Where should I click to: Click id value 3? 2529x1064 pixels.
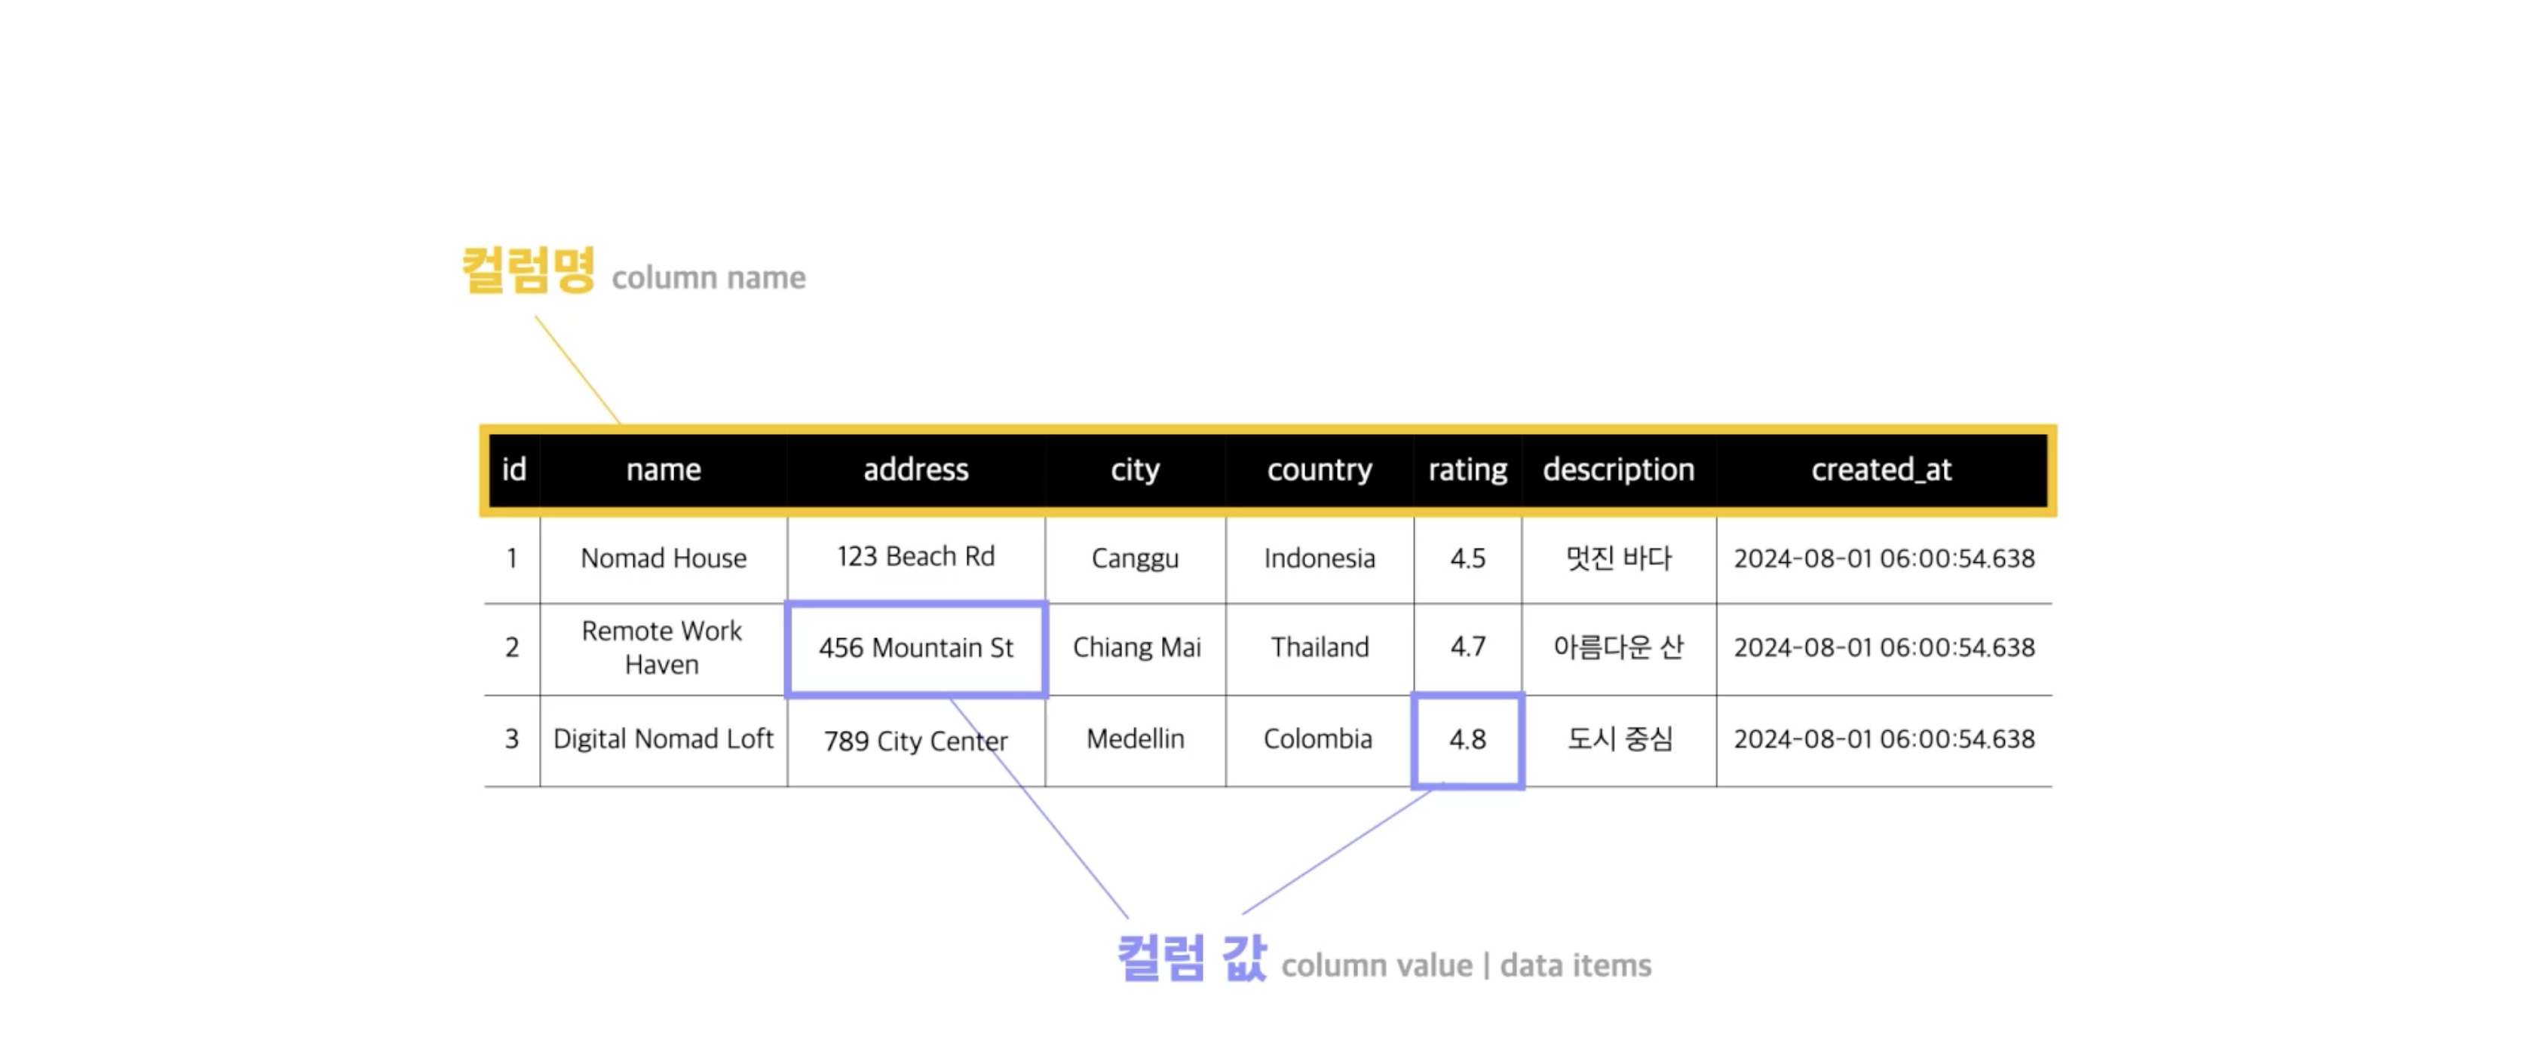point(511,739)
